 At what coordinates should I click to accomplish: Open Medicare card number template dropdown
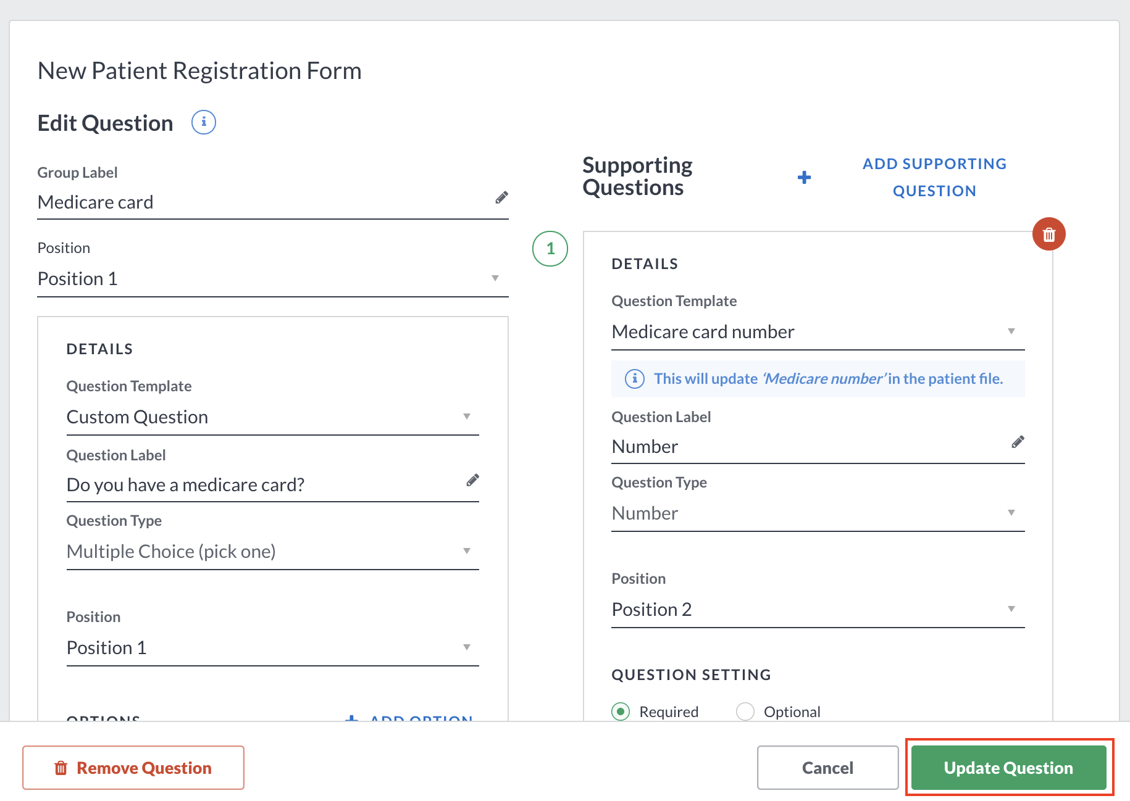[818, 332]
